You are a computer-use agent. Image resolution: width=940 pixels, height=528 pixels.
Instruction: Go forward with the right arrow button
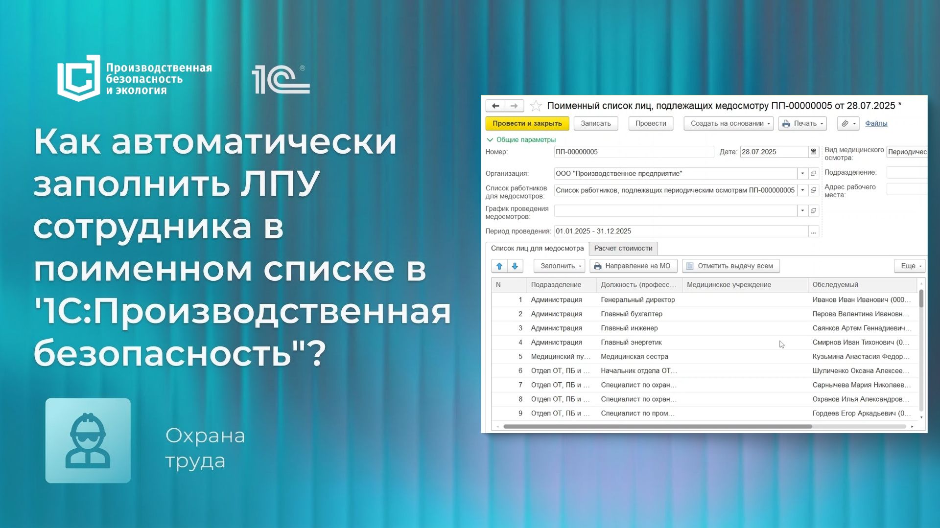(514, 106)
